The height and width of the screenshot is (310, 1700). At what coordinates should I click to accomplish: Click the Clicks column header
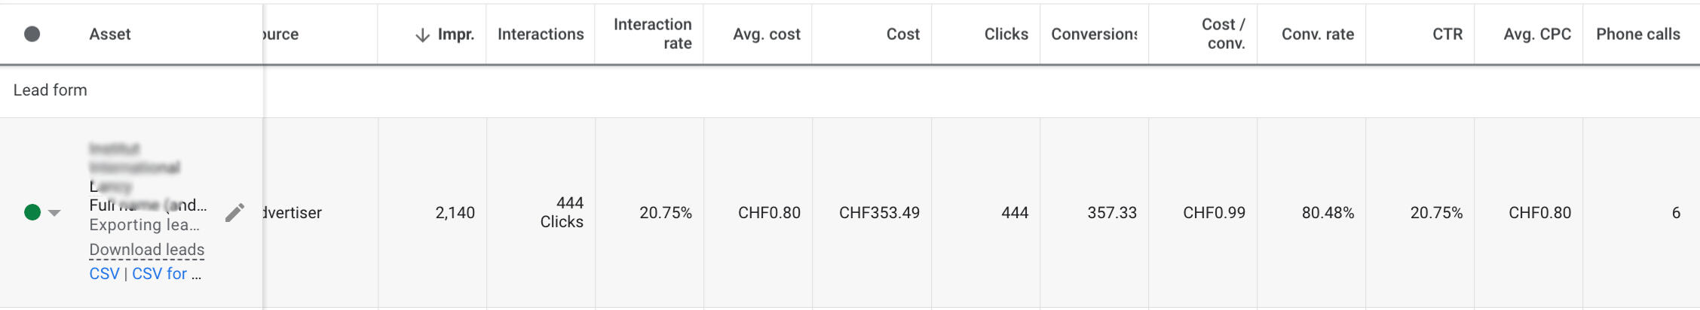tap(1006, 35)
